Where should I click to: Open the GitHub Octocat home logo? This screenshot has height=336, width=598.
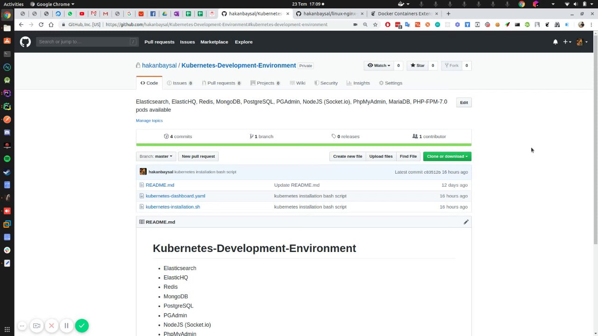pyautogui.click(x=25, y=42)
